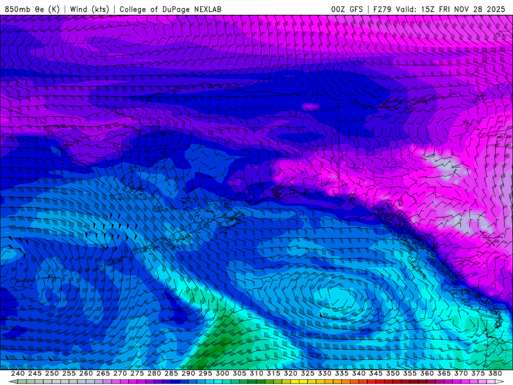Click the 265 value on color scale
Viewport: 513px width, 385px height.
coord(103,373)
